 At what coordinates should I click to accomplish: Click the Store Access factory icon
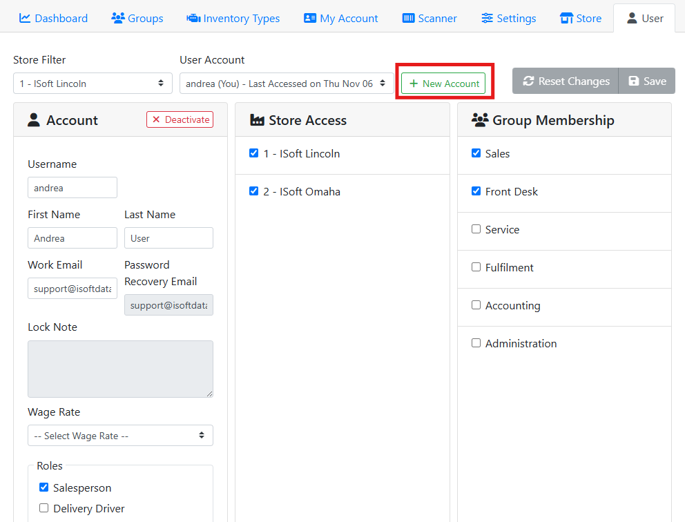[257, 121]
